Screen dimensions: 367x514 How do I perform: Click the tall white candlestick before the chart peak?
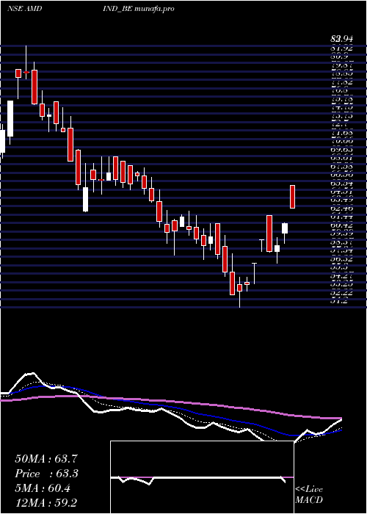tap(10, 119)
